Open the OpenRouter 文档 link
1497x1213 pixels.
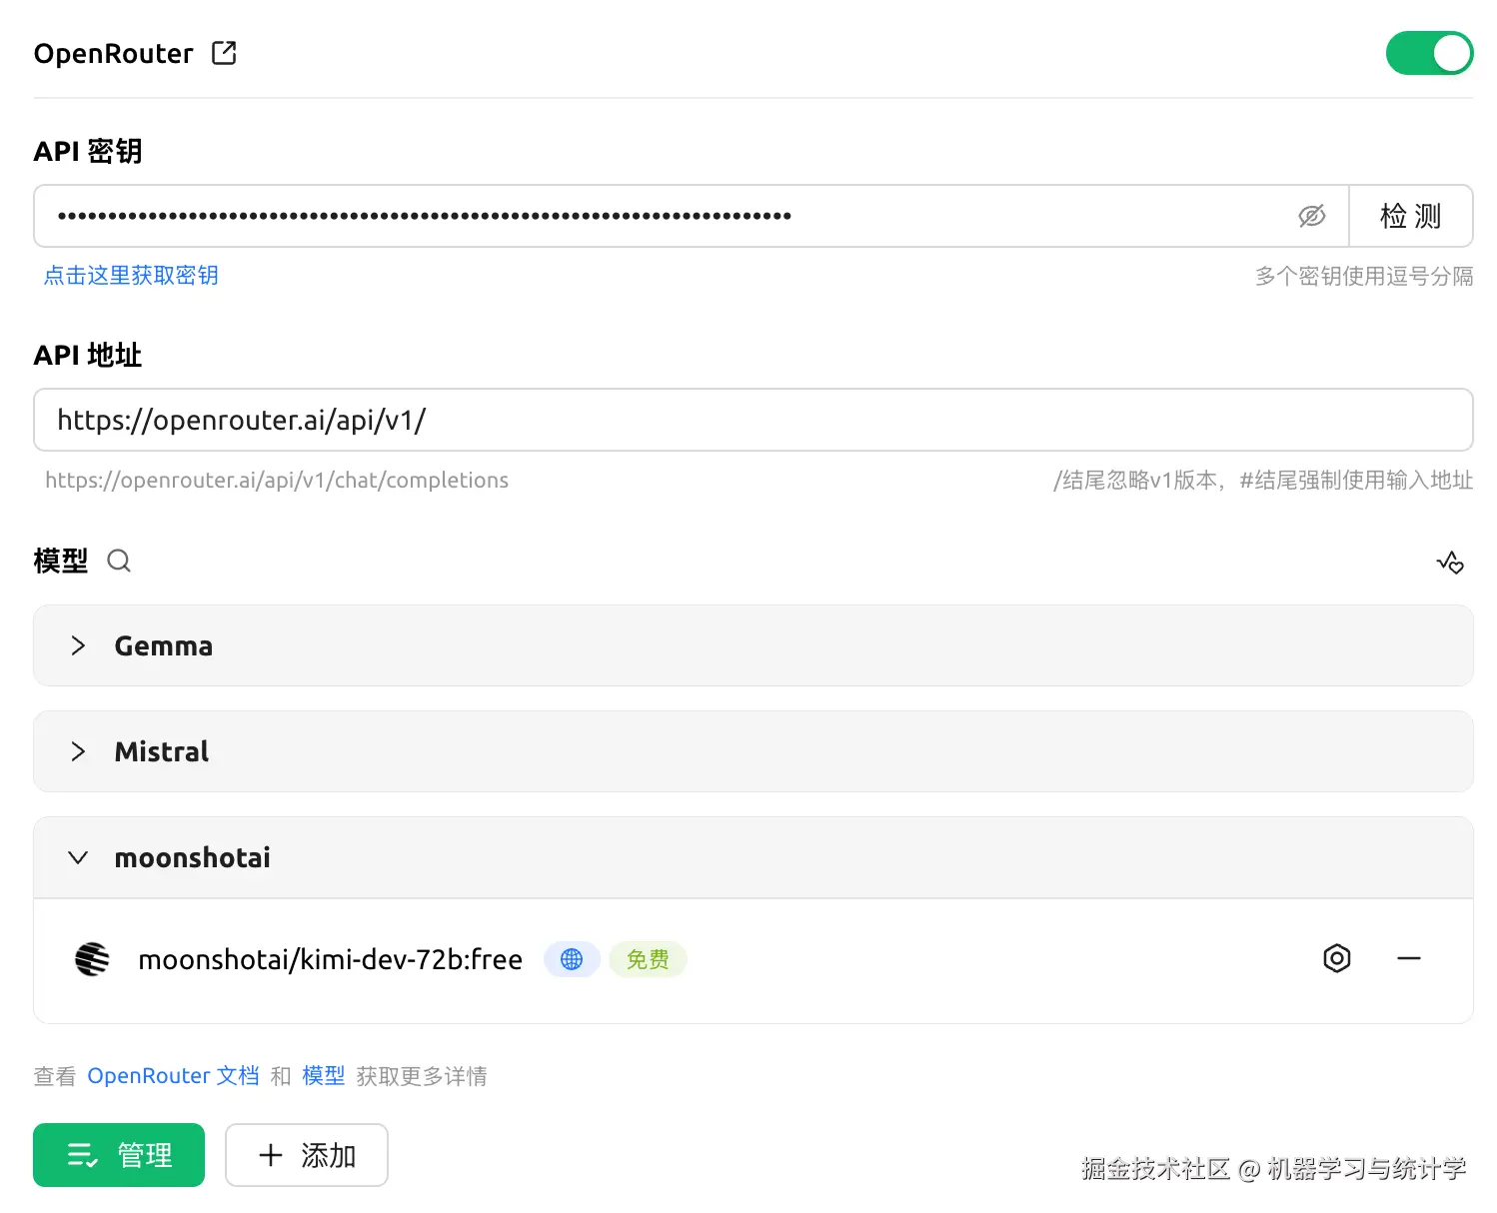172,1075
